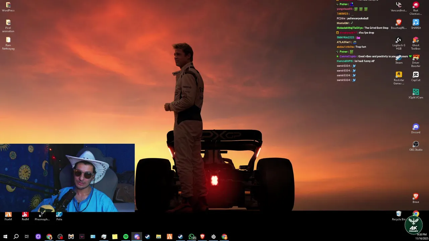Launch OBS Studio from desktop
Viewport: 429px width, 241px height.
pos(416,146)
